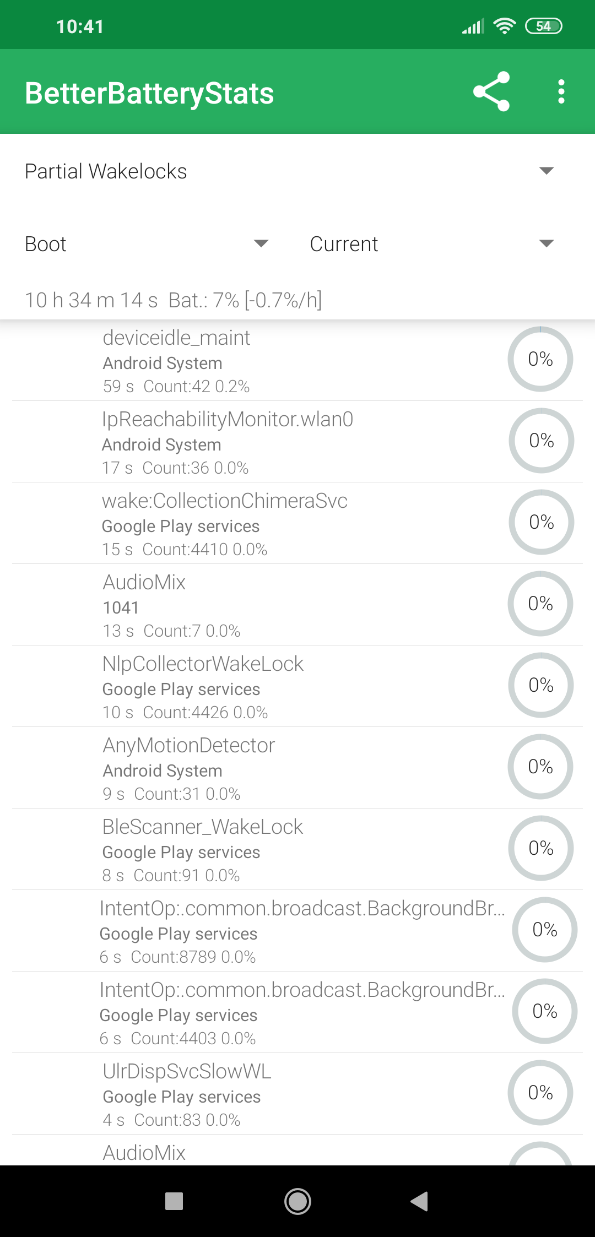Image resolution: width=595 pixels, height=1237 pixels.
Task: Tap the WiFi status bar icon
Action: [x=504, y=26]
